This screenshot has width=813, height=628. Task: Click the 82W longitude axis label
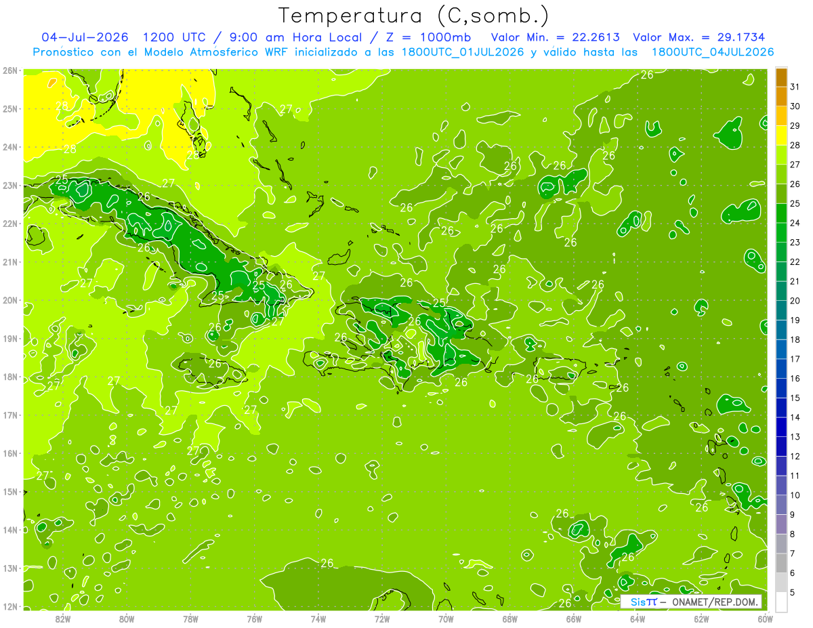coord(63,619)
